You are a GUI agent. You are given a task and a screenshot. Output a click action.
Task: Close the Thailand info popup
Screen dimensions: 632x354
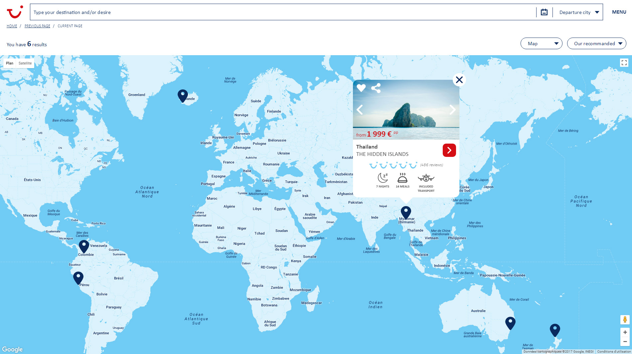click(459, 80)
